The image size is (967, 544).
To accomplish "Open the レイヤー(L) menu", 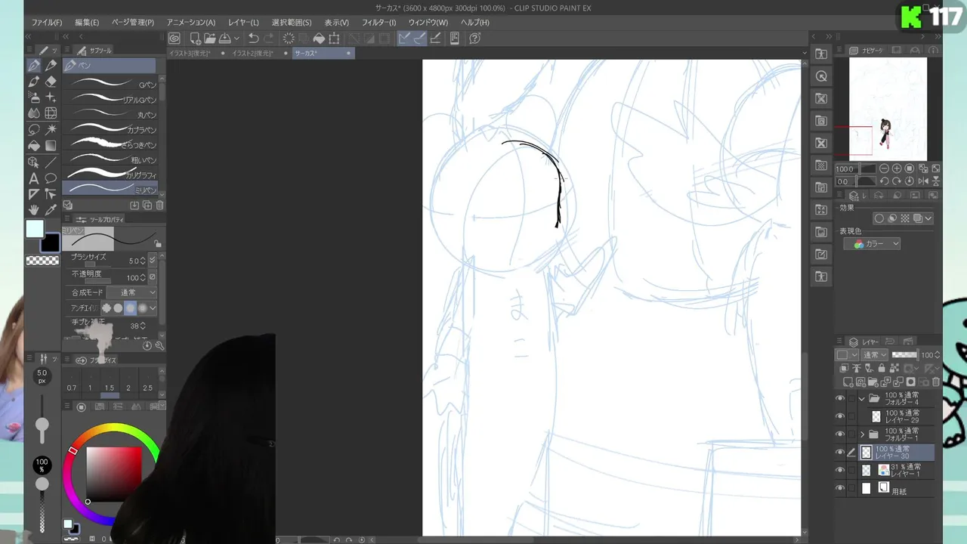I will [243, 23].
